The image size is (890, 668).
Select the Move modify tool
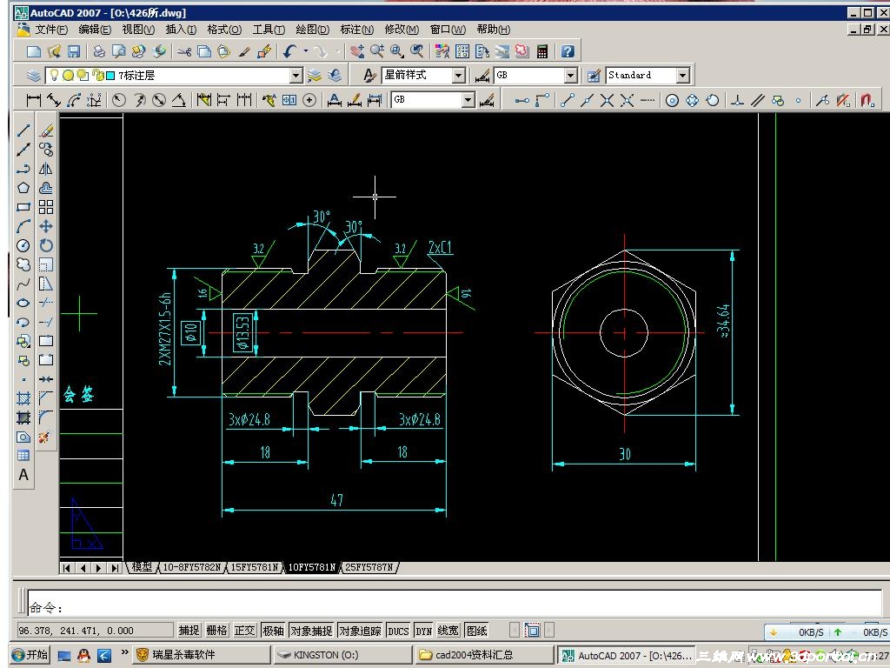(46, 226)
